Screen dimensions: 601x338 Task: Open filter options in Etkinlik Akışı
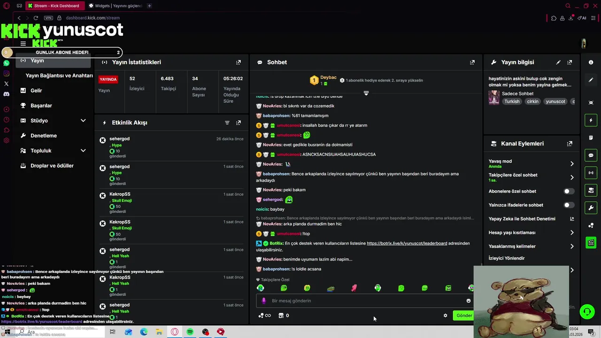(x=227, y=123)
